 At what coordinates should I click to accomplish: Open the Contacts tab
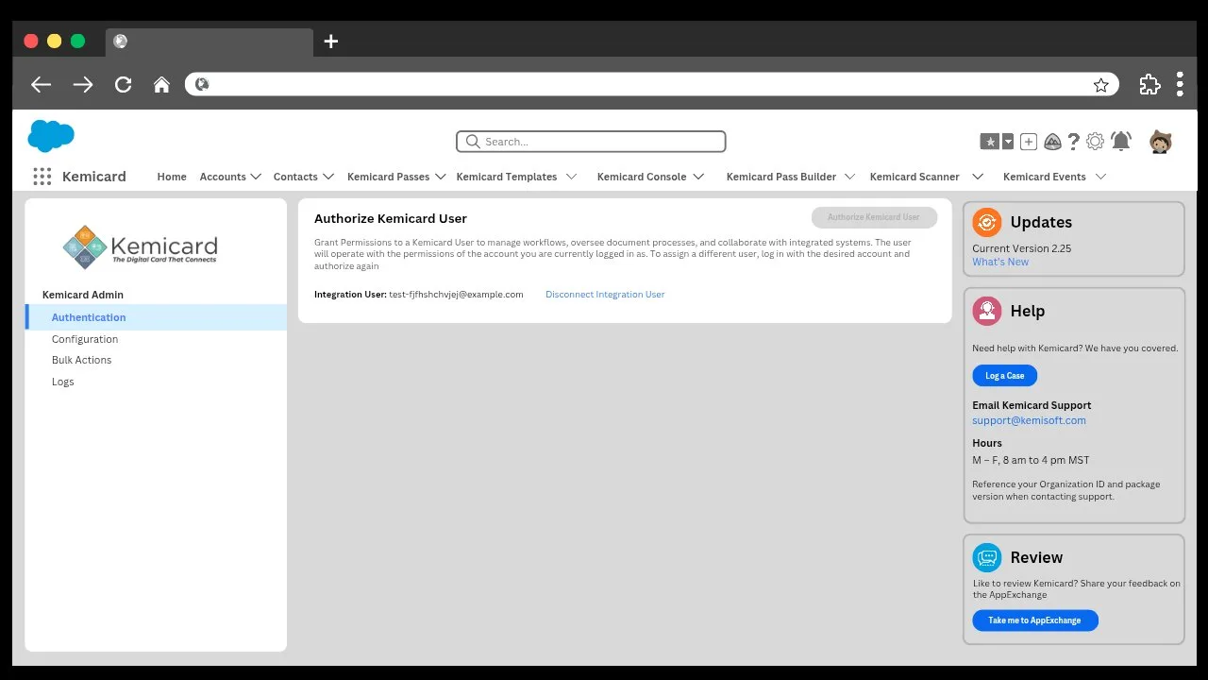click(x=295, y=177)
